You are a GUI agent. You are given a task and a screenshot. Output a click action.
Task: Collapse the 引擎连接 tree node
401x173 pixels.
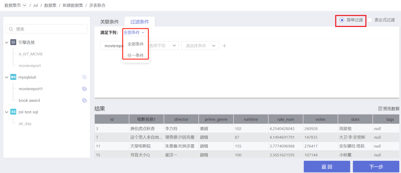click(7, 43)
